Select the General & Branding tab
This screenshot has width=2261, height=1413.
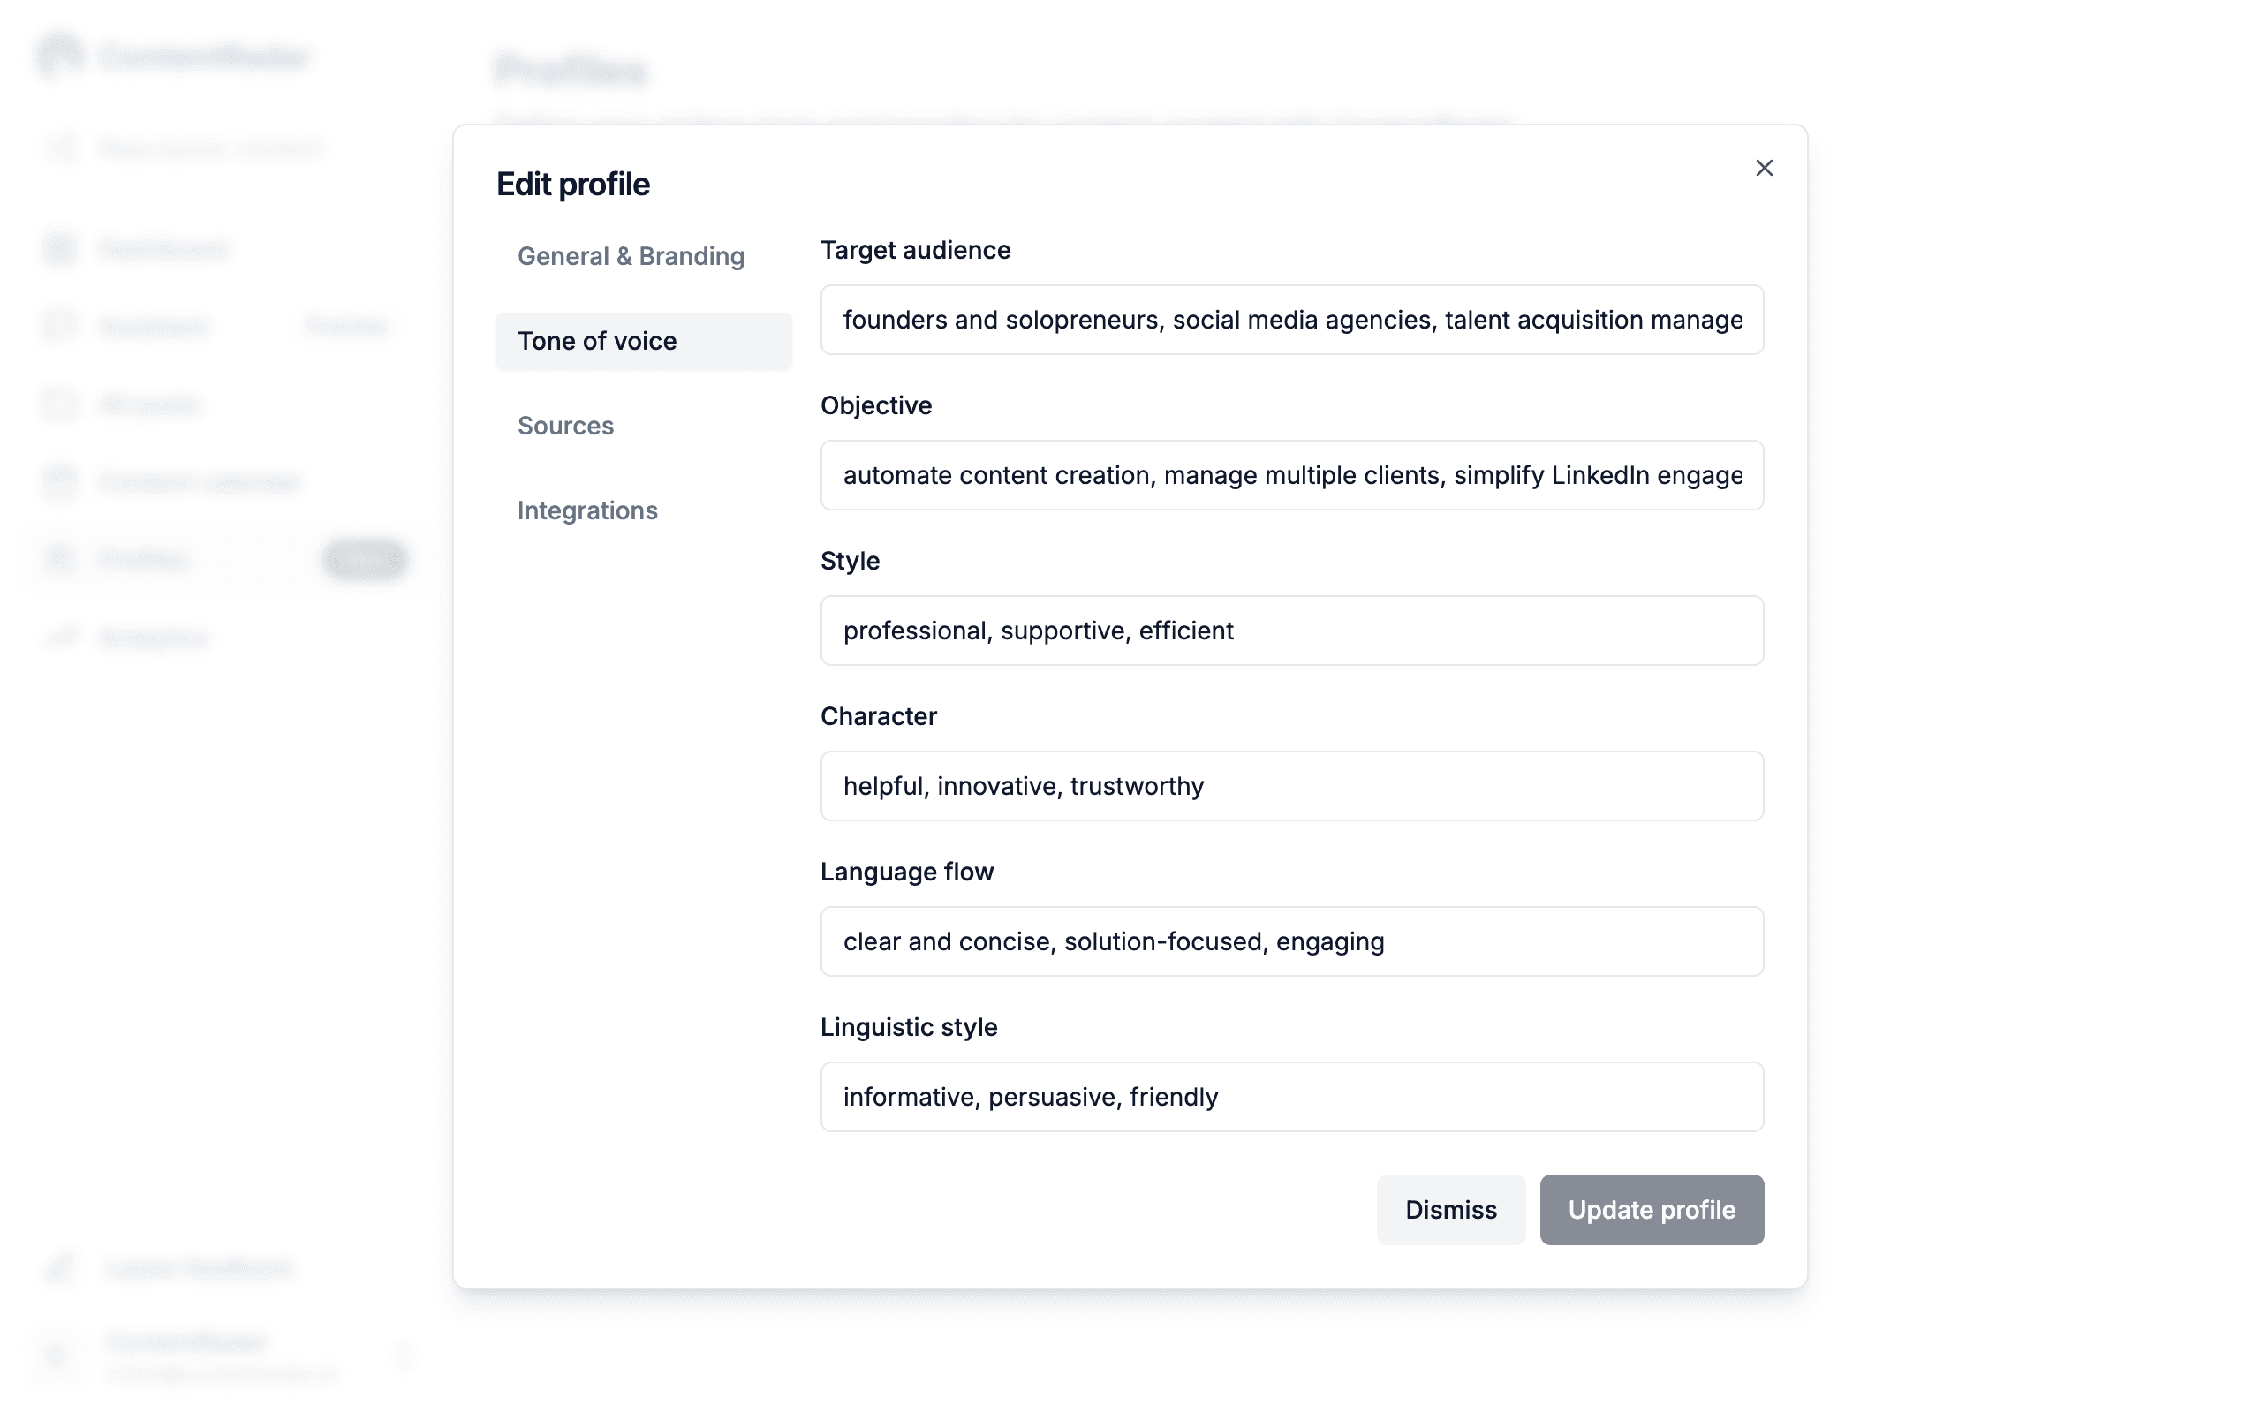pyautogui.click(x=631, y=255)
